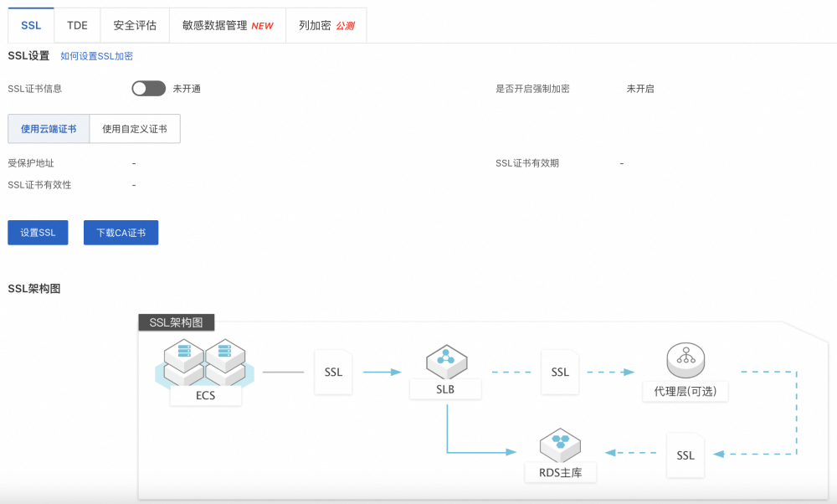Image resolution: width=837 pixels, height=504 pixels.
Task: Click the 下载CA证书 button
Action: [x=121, y=233]
